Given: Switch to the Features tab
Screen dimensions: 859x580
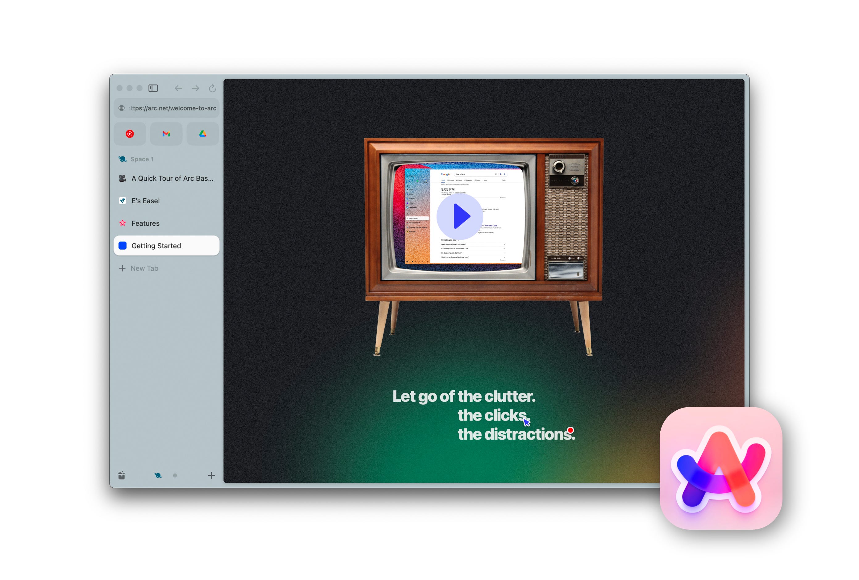Looking at the screenshot, I should point(166,223).
